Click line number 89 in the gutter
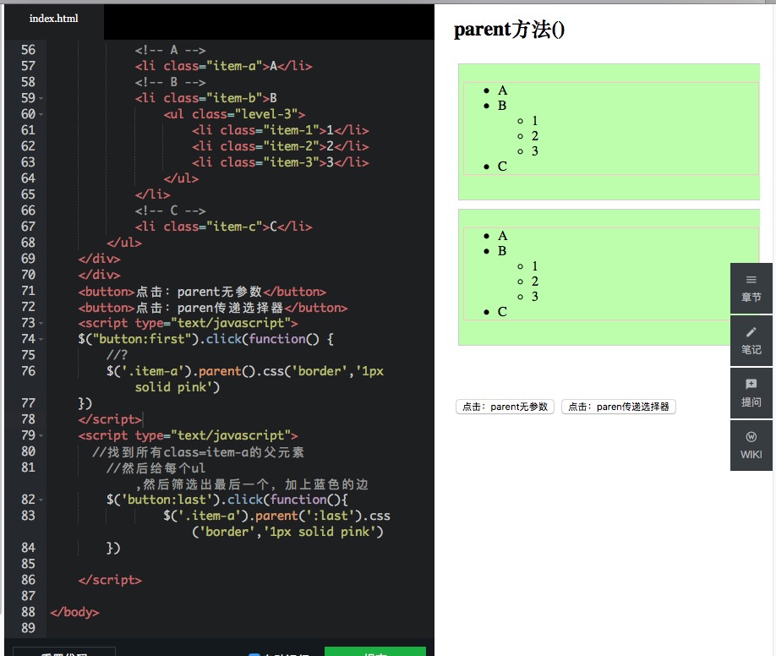 click(28, 628)
